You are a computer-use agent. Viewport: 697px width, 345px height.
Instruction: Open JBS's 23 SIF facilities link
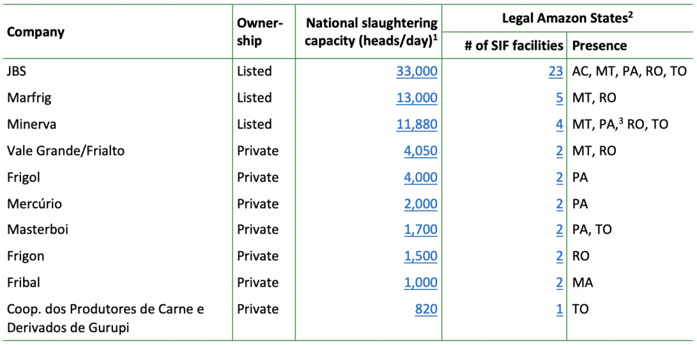click(x=555, y=71)
